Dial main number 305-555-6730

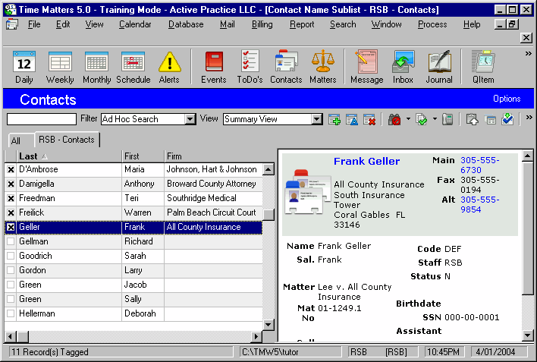click(x=479, y=165)
